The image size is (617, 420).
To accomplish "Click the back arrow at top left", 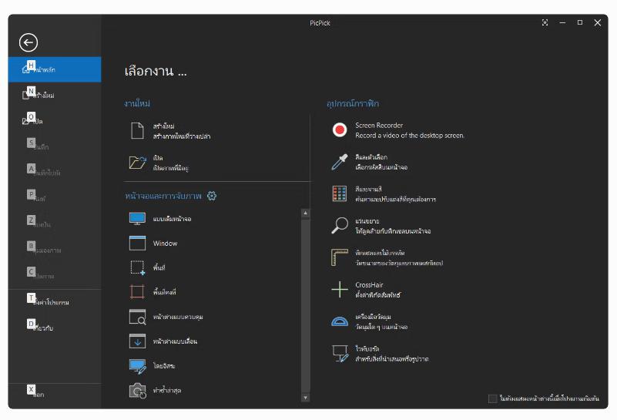I will click(x=29, y=43).
